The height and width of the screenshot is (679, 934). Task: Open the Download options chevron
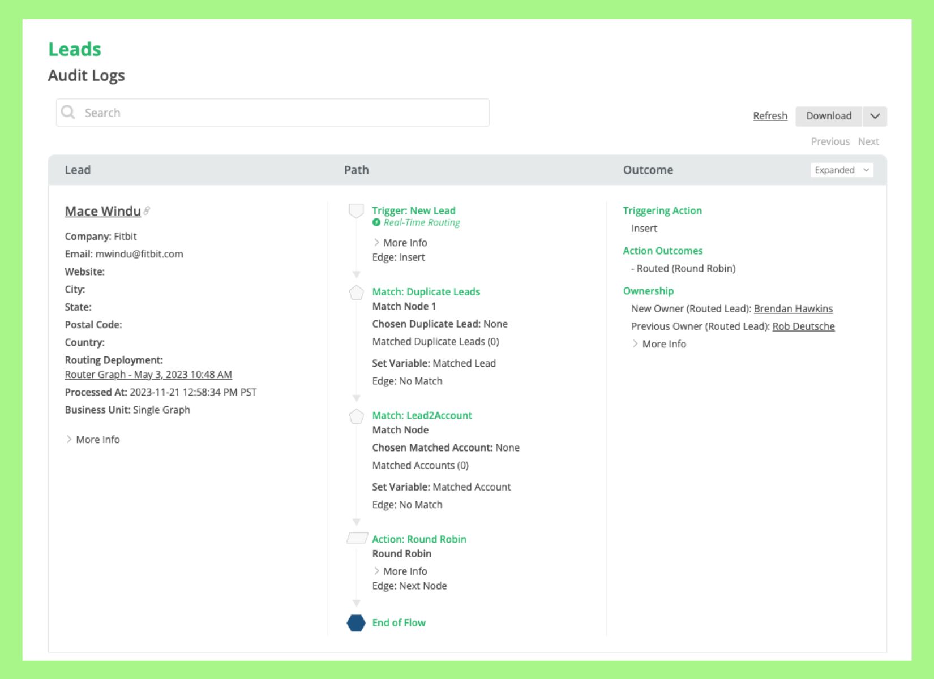875,116
